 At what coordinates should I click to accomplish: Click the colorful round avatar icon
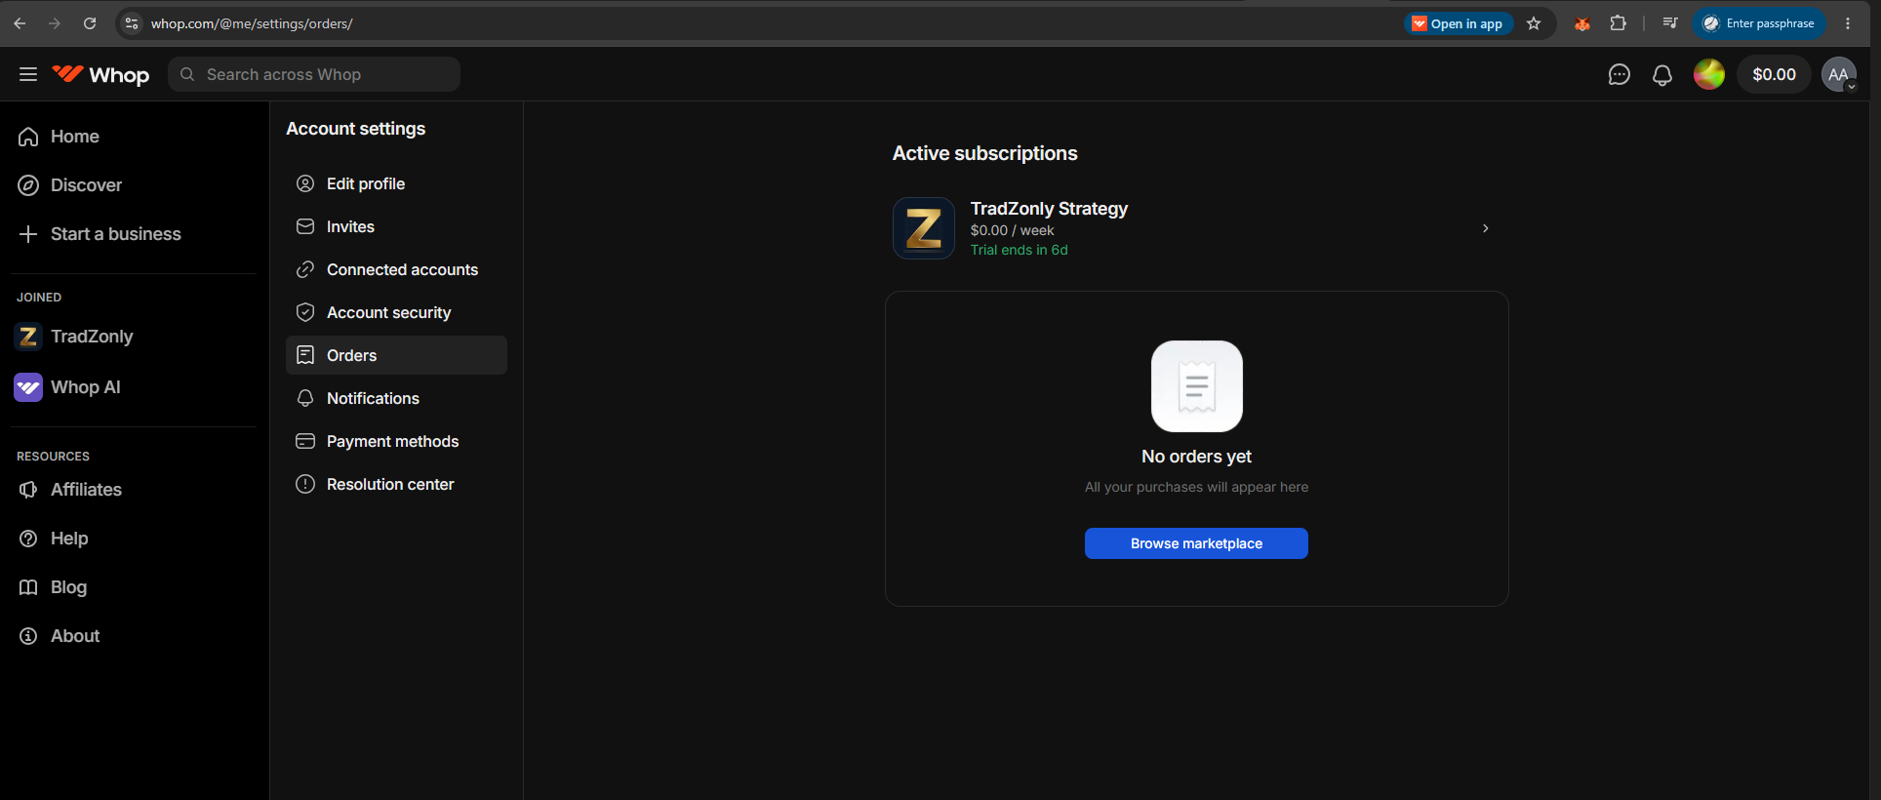tap(1709, 74)
